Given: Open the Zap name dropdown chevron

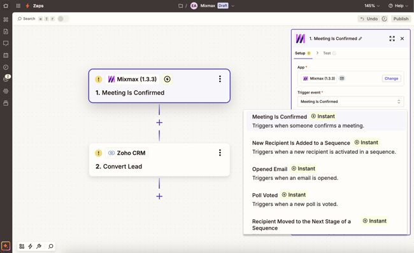Looking at the screenshot, I should [x=232, y=6].
